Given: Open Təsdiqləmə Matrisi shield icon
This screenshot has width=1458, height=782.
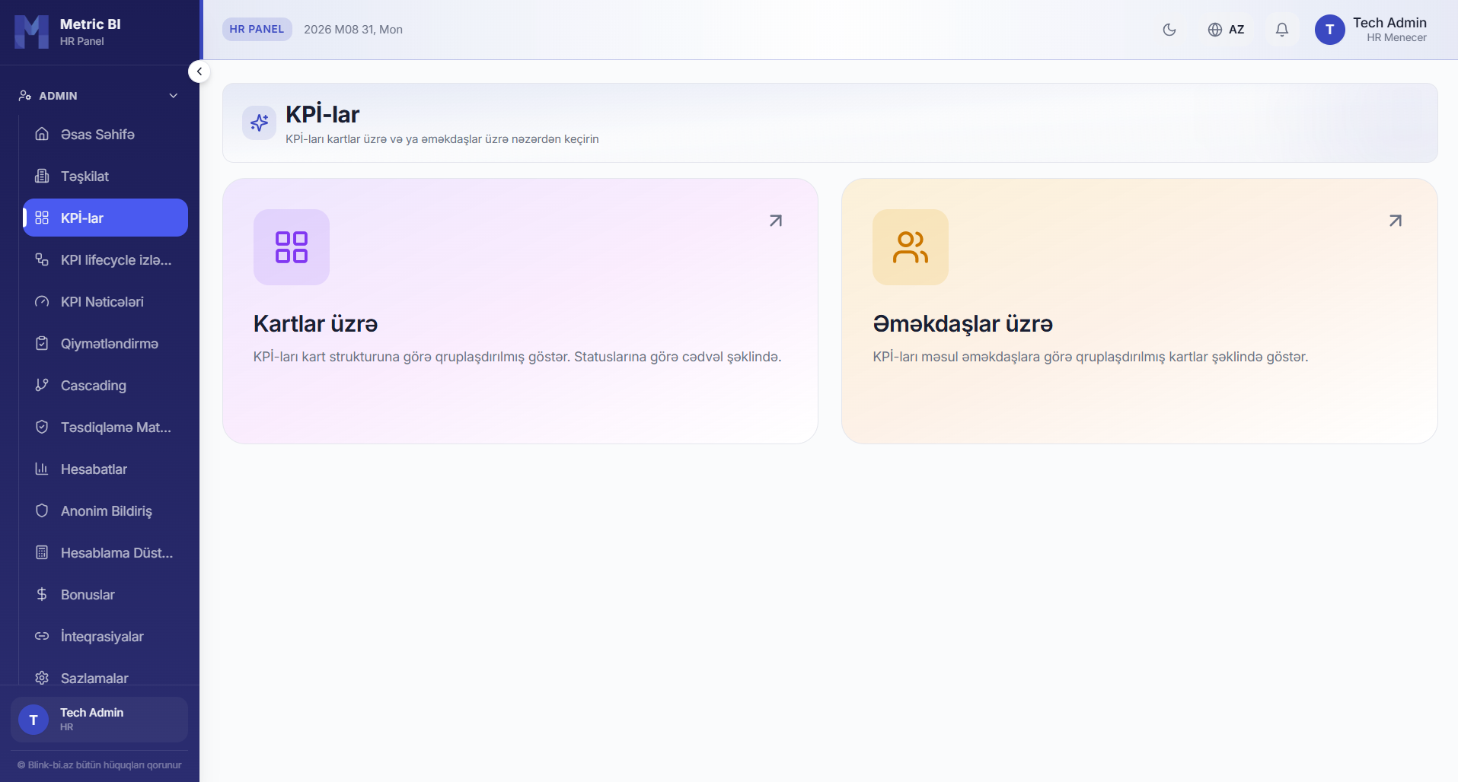Looking at the screenshot, I should (x=42, y=427).
